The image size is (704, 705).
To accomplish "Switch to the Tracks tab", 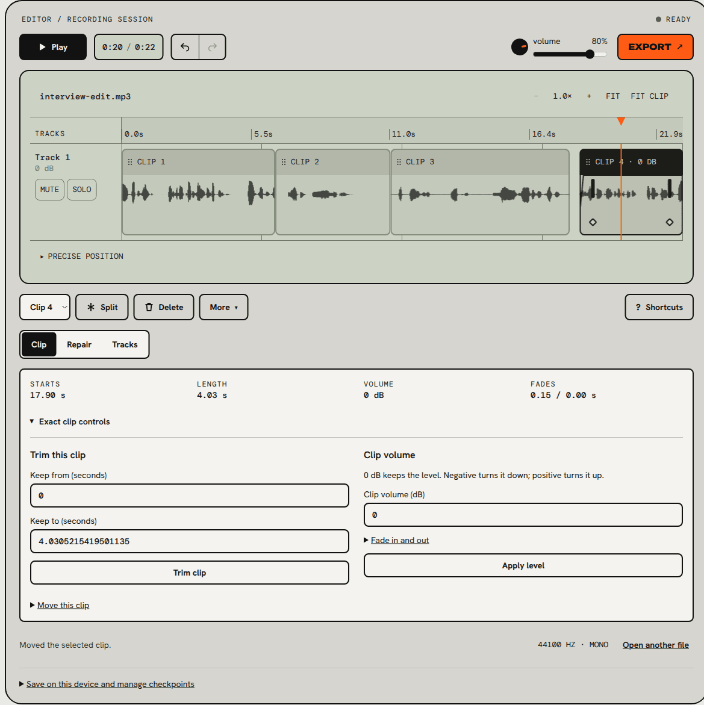I will [125, 344].
